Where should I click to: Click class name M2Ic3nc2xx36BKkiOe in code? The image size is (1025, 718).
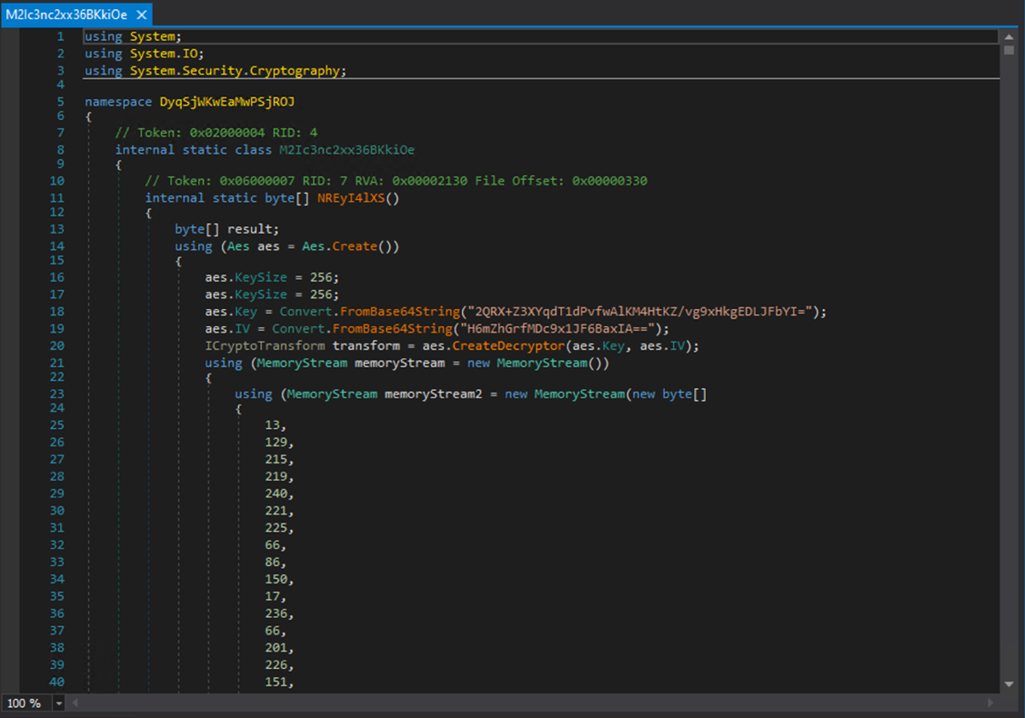pyautogui.click(x=347, y=150)
